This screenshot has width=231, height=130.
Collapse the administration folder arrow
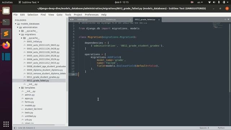coord(18,27)
